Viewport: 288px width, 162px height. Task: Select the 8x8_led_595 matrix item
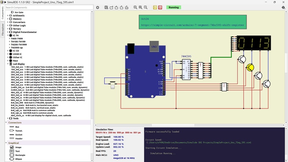32,103
